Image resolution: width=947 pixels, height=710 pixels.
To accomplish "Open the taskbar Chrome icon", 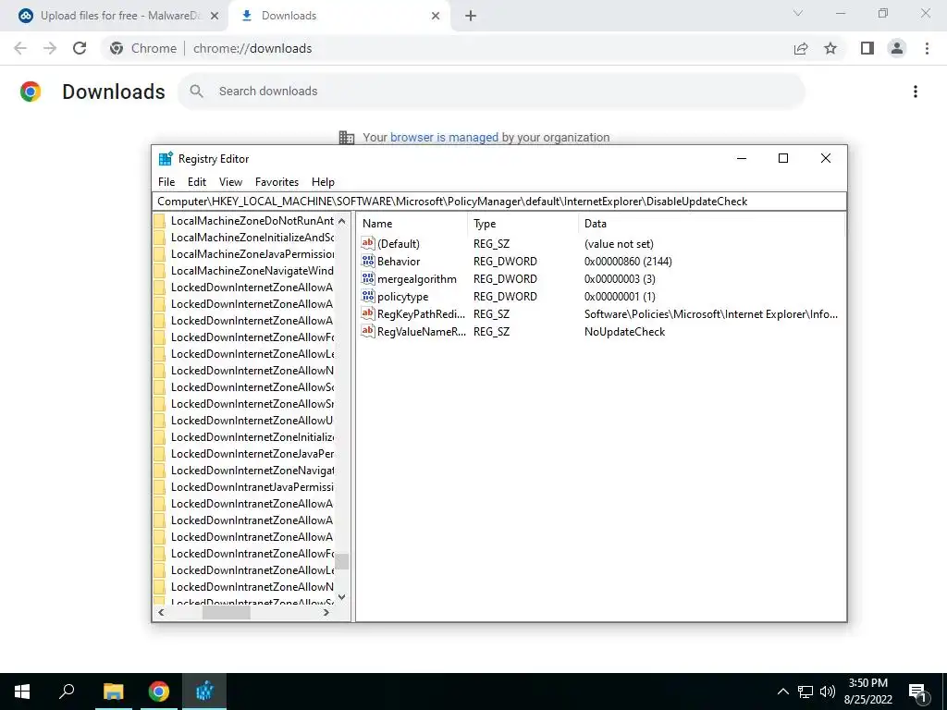I will [x=159, y=692].
